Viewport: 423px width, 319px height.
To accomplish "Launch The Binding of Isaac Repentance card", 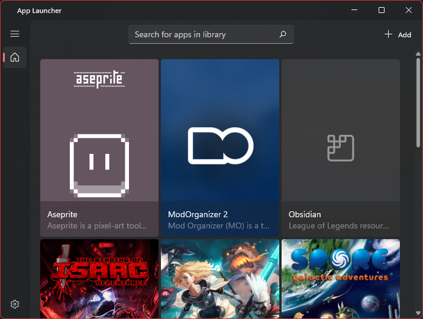I will (99, 279).
